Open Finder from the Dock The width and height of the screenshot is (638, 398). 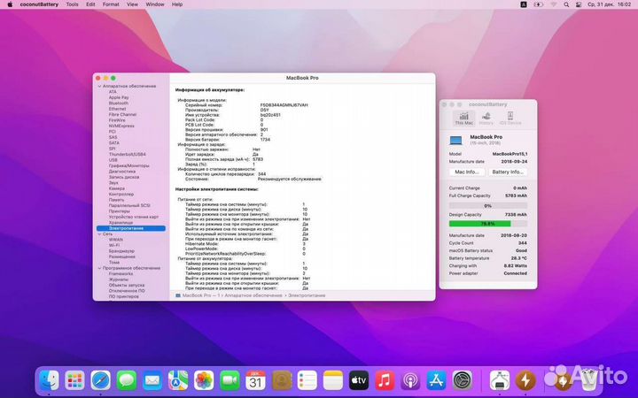pyautogui.click(x=50, y=380)
